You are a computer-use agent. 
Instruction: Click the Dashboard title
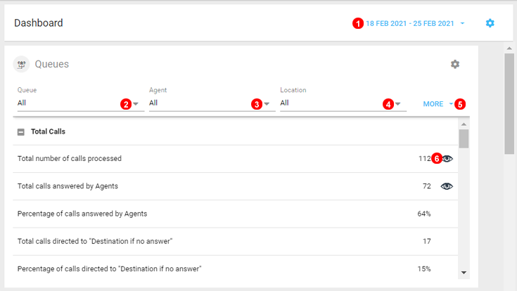[39, 22]
